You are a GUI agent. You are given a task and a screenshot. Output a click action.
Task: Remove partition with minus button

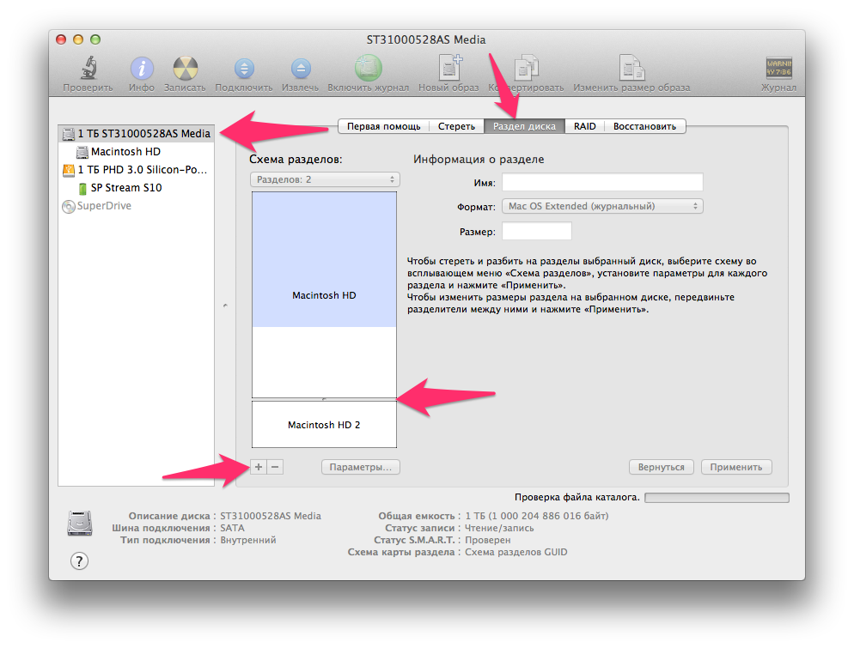point(275,467)
